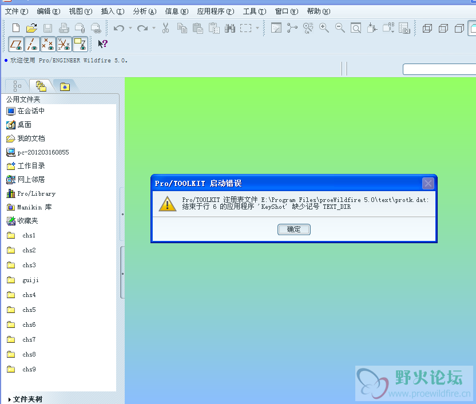
Task: Switch to the Model Tree navigator tab
Action: 17,86
